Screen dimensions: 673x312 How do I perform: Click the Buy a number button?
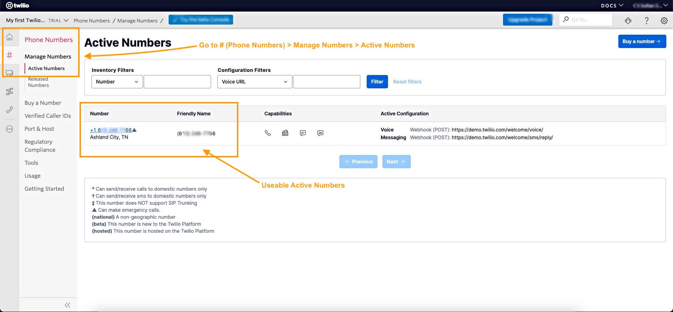[642, 41]
